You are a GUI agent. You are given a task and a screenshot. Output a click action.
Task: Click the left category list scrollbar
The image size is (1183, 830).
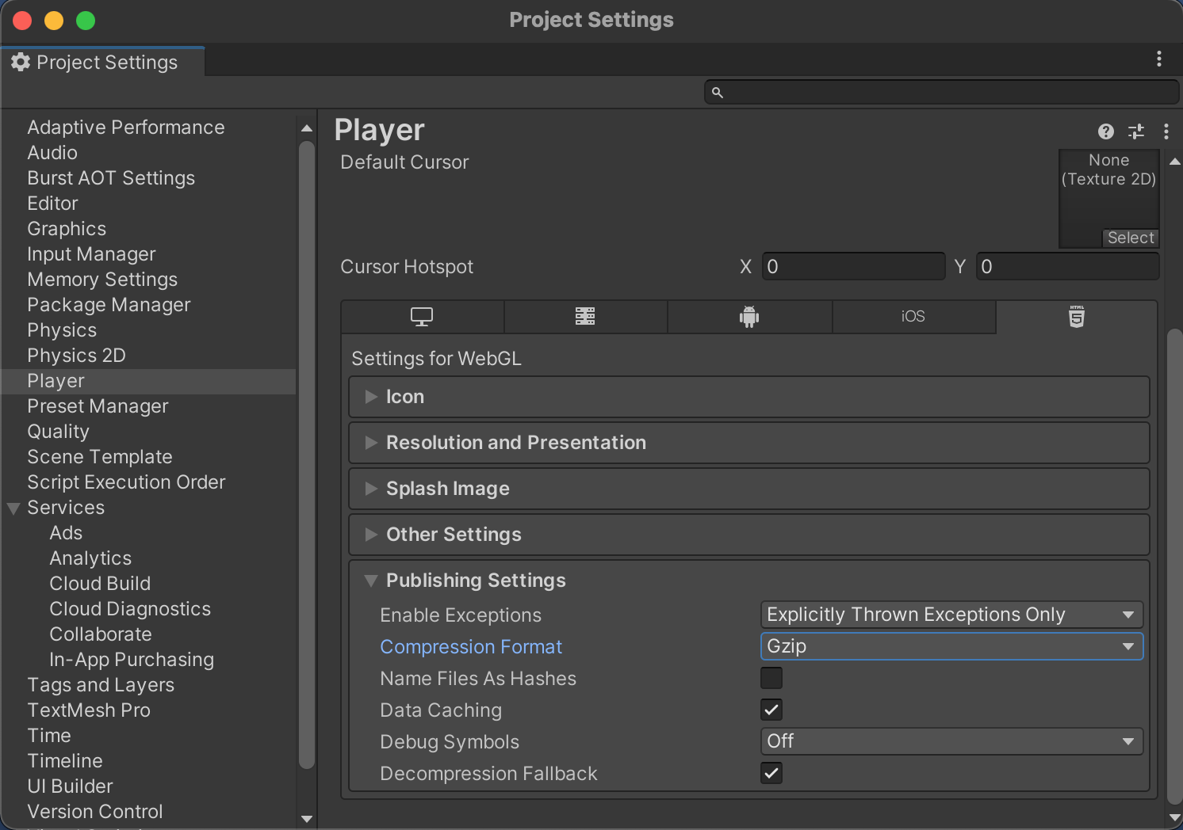tap(307, 455)
